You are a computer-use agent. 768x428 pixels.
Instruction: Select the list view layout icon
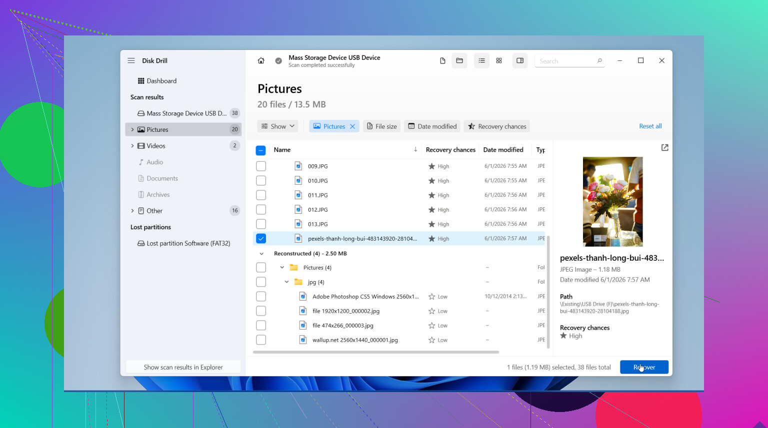click(481, 61)
